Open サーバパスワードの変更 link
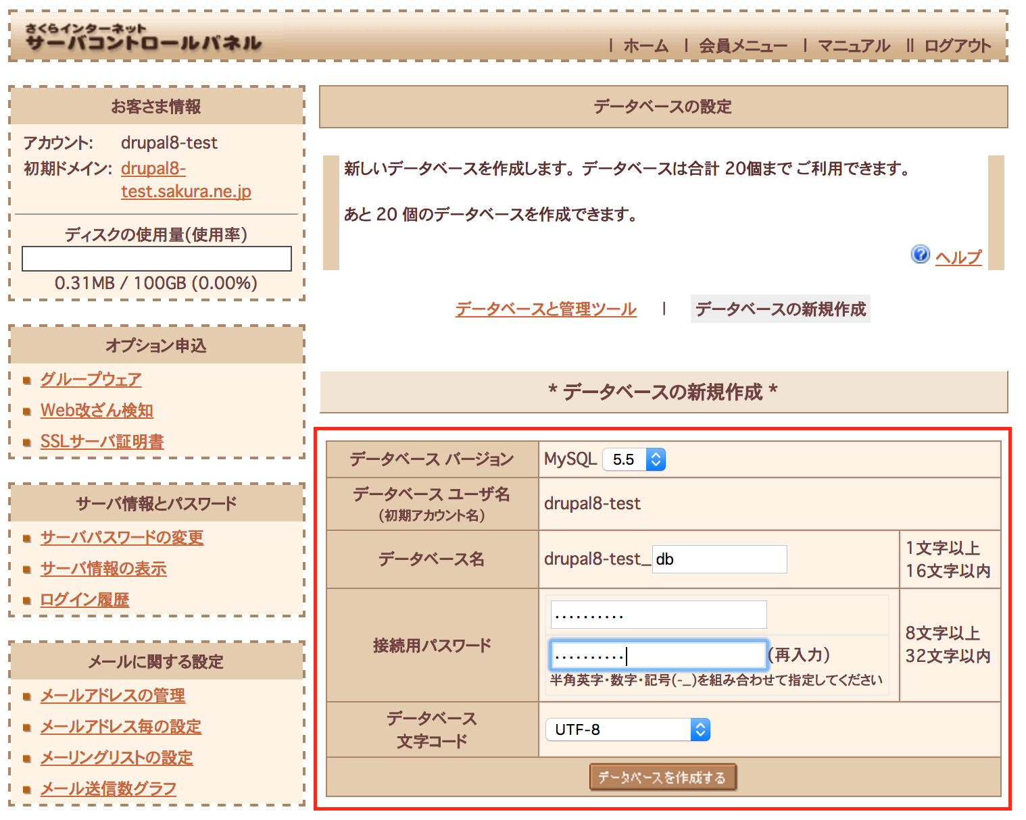The image size is (1026, 820). click(x=122, y=538)
